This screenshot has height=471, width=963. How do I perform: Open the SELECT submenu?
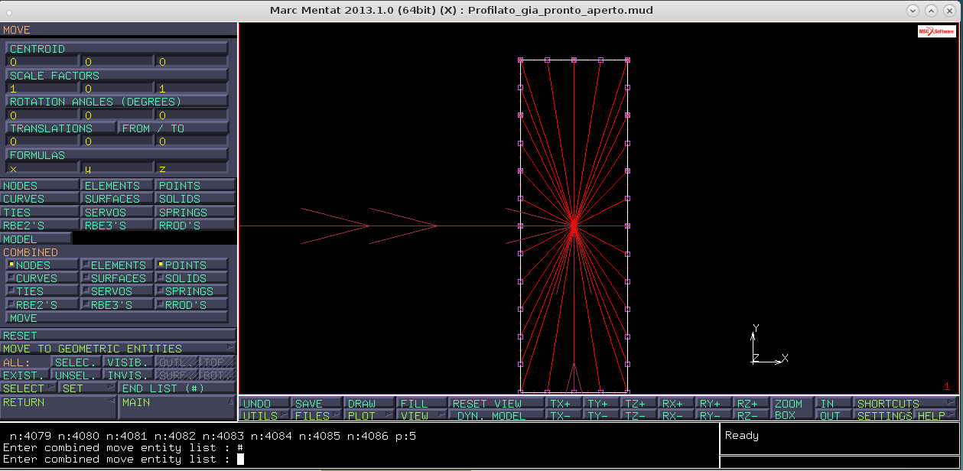click(29, 388)
